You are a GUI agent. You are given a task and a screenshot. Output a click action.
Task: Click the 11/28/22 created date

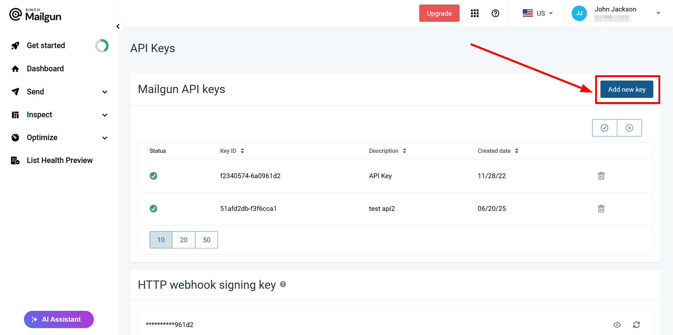tap(492, 176)
